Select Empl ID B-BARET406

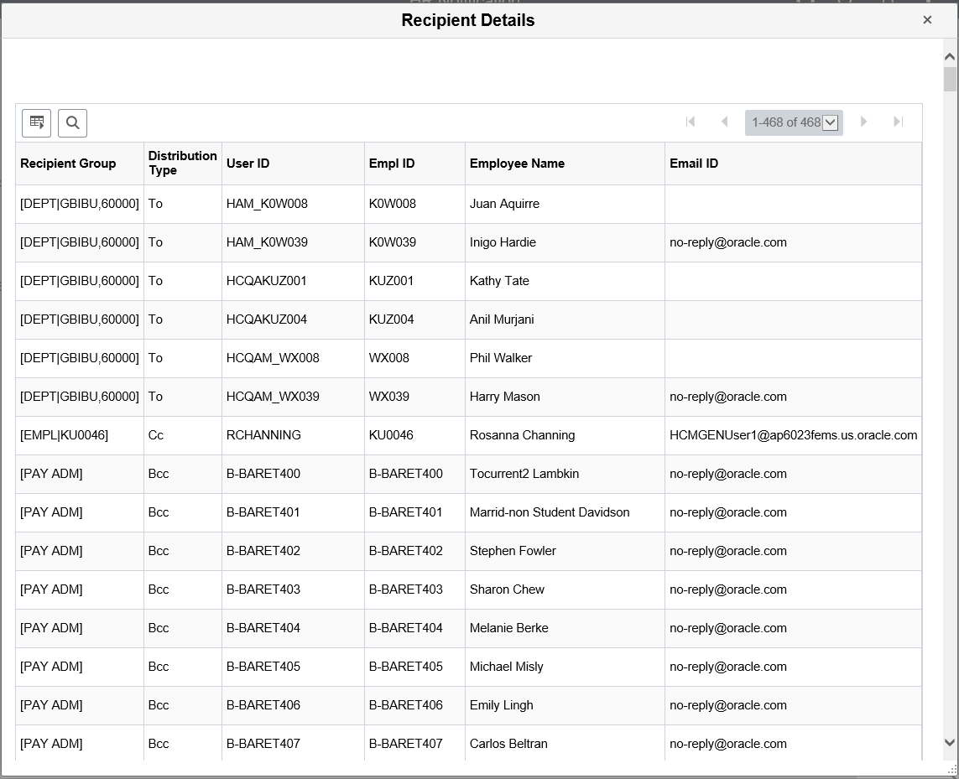405,704
